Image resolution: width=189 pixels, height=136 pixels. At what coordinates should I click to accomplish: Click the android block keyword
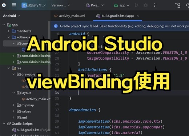coord(77,34)
